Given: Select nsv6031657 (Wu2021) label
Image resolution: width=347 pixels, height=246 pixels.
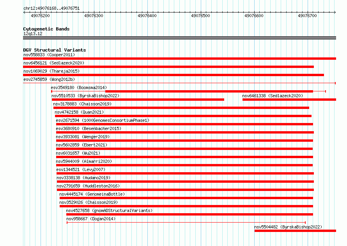Looking at the screenshot, I should (78, 153).
